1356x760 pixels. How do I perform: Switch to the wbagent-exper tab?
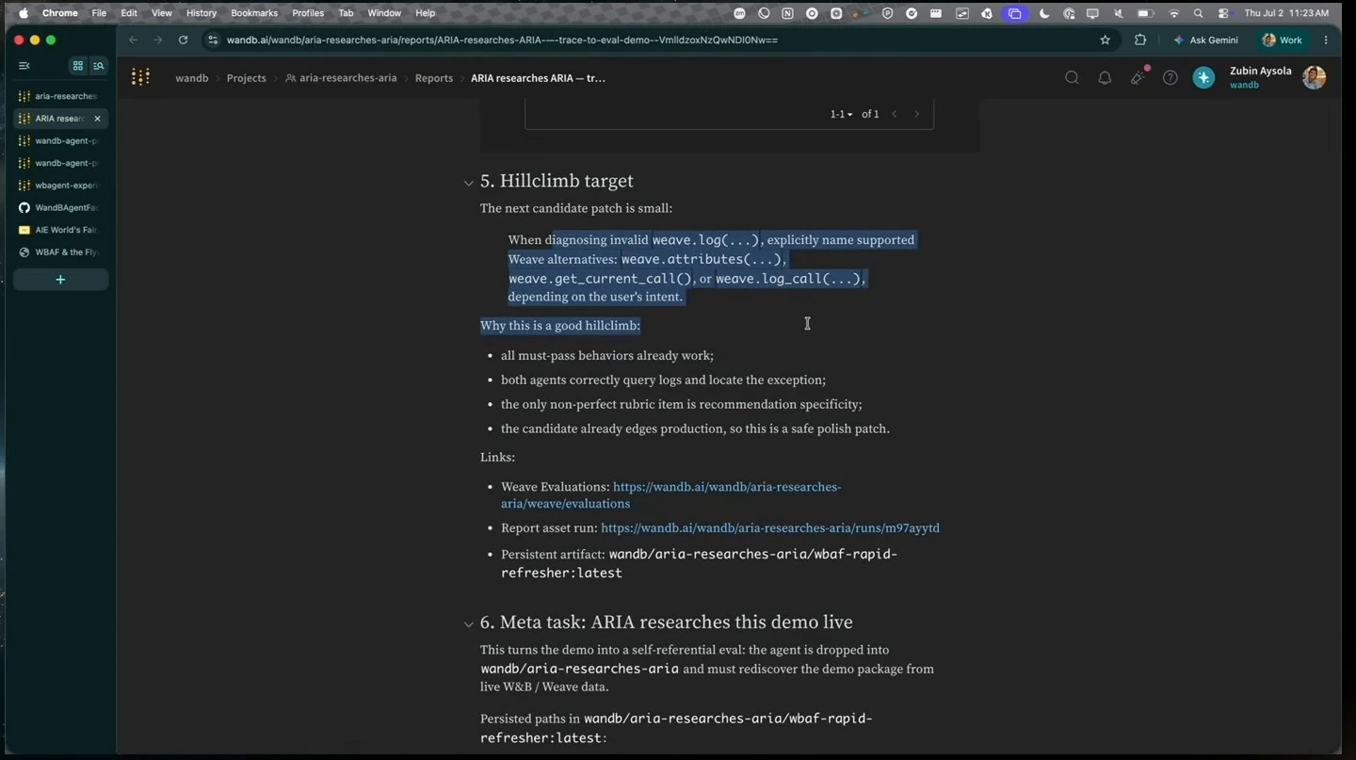coord(60,186)
